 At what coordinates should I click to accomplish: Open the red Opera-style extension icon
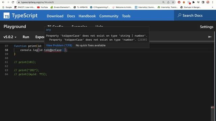(179, 2)
